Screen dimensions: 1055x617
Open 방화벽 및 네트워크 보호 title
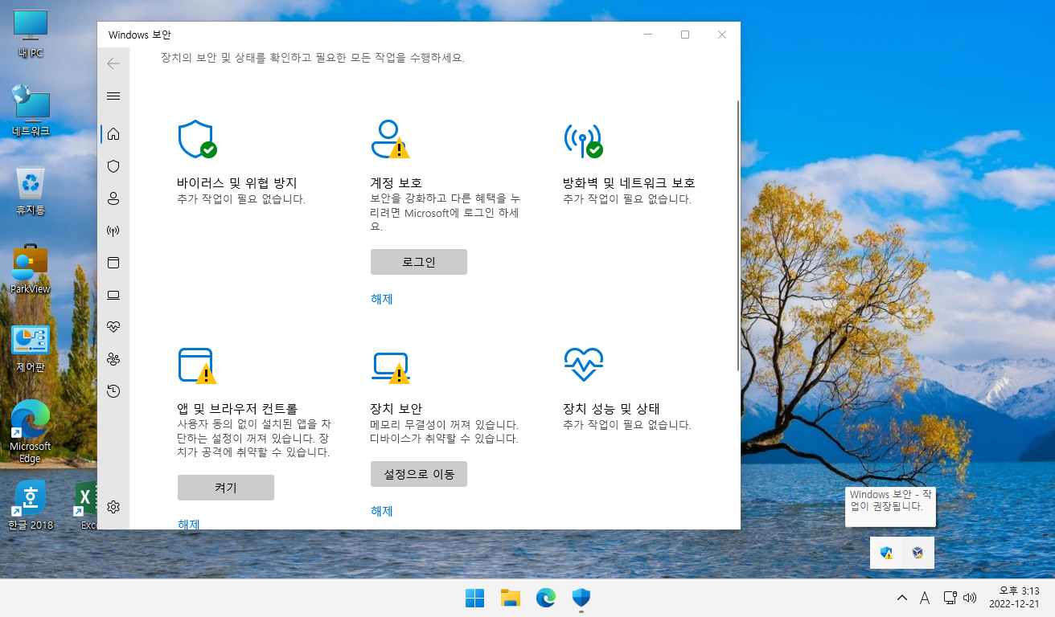coord(629,182)
